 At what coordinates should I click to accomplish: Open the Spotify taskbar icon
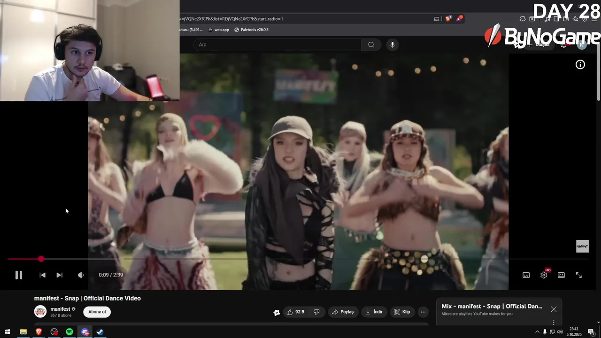[x=69, y=332]
